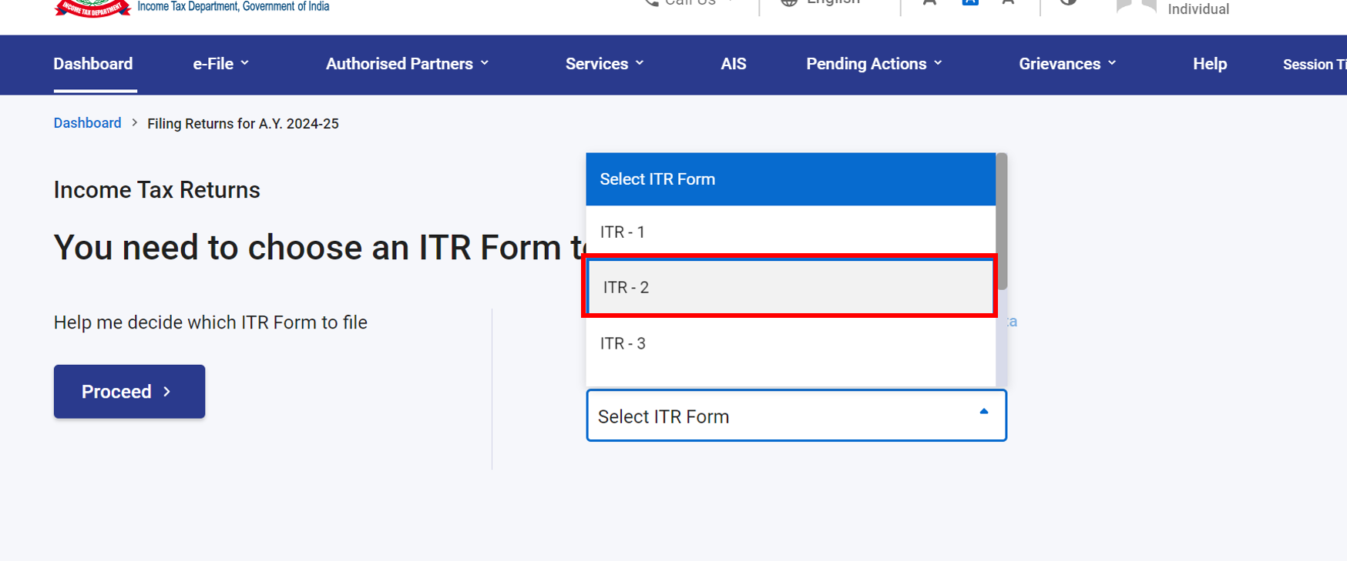Toggle the high contrast mode icon
This screenshot has height=561, width=1347.
pos(1068,3)
